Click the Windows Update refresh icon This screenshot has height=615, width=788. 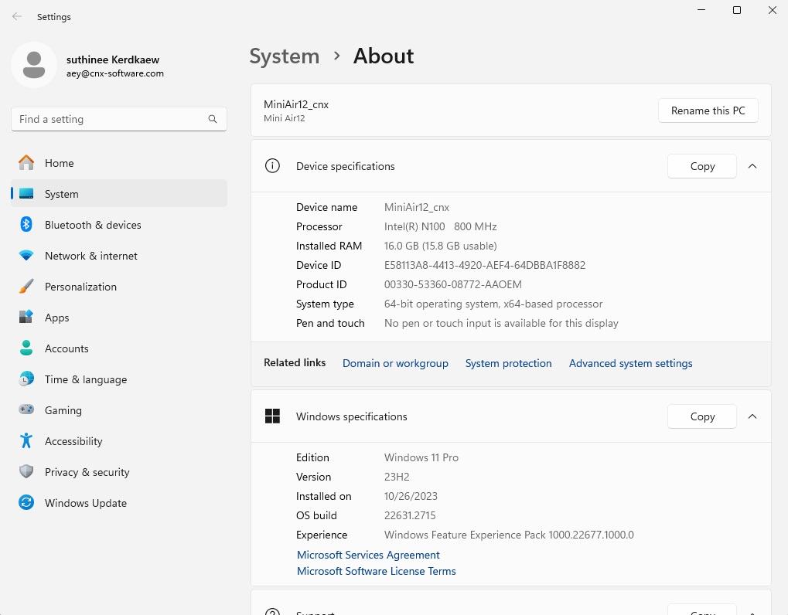[26, 502]
